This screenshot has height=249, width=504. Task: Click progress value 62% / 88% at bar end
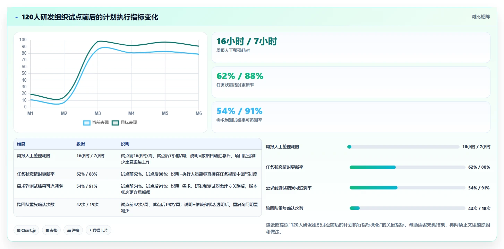coord(479,167)
